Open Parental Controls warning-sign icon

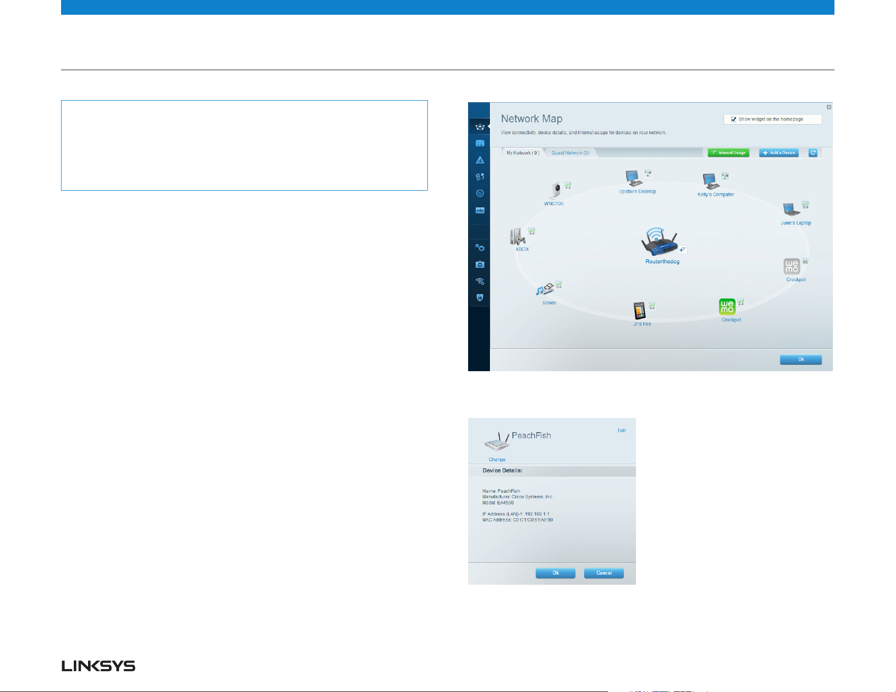pos(480,160)
